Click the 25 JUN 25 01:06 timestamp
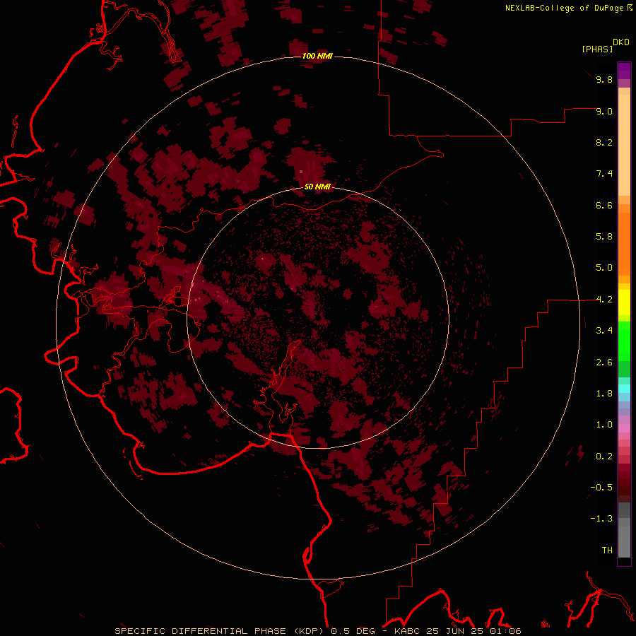The width and height of the screenshot is (636, 636). [x=473, y=631]
